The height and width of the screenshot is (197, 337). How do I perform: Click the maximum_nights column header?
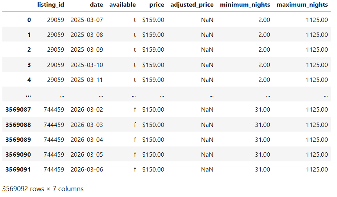point(302,5)
